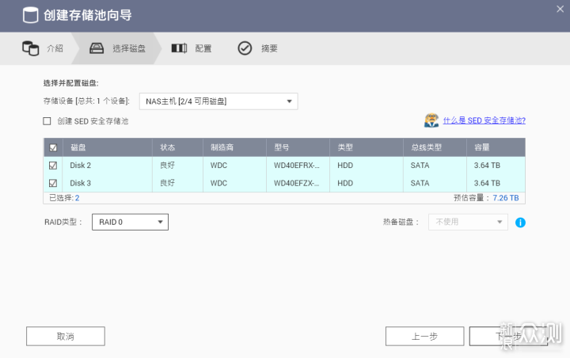The image size is (570, 358).
Task: Open the 热备磁盘 不使用 dropdown
Action: click(x=468, y=222)
